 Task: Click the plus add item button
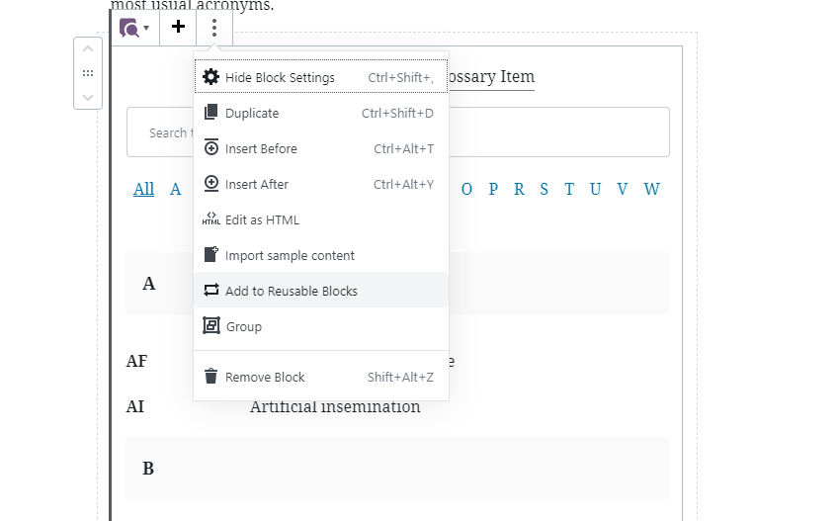point(178,28)
